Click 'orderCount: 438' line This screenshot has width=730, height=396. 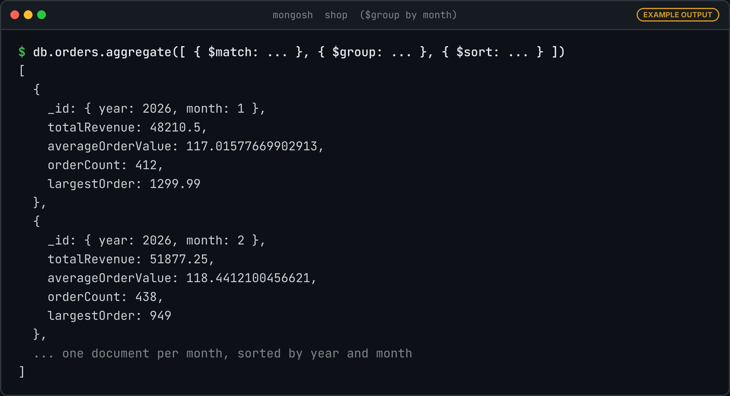106,297
